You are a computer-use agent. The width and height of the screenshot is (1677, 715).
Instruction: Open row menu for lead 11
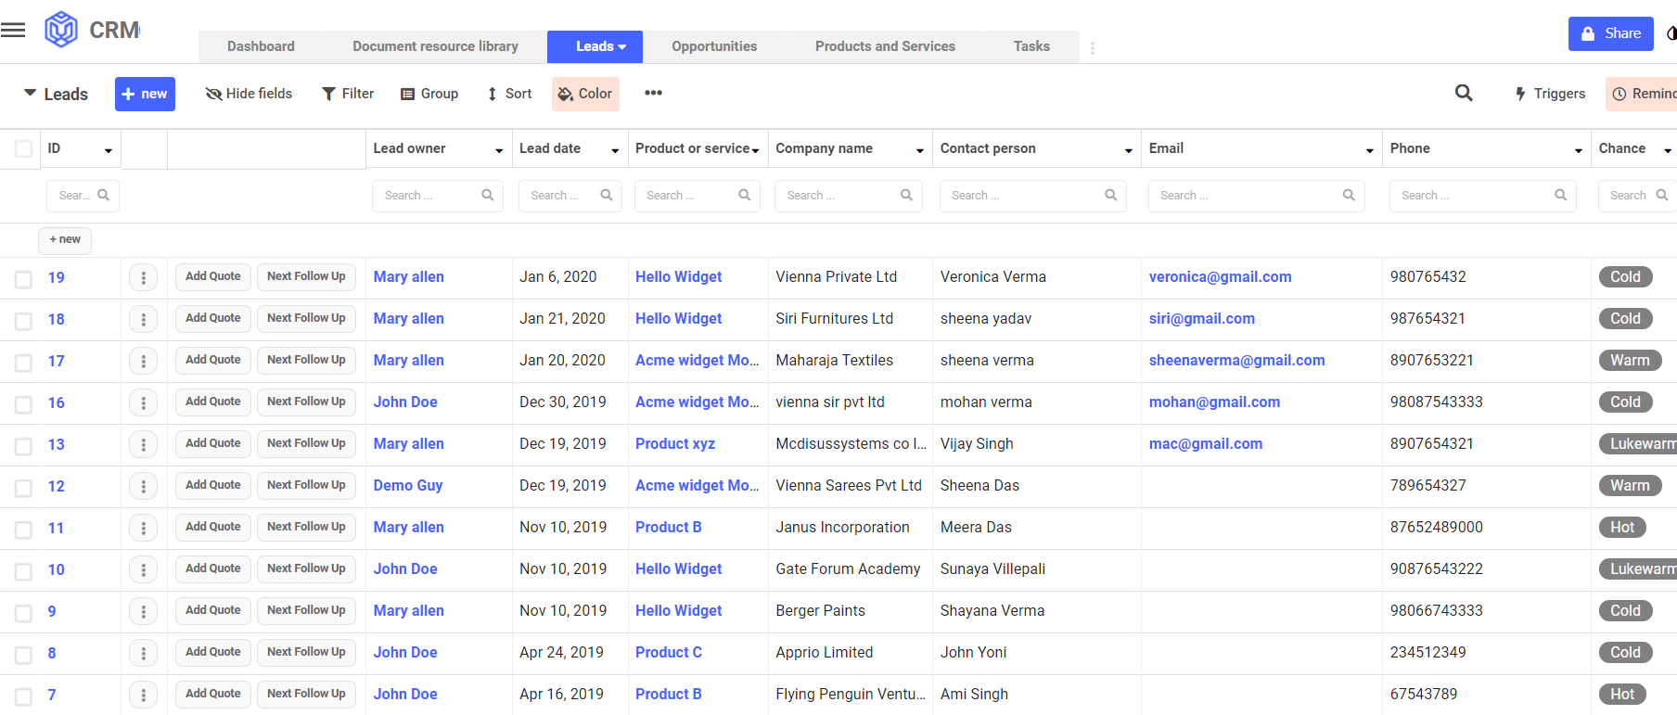click(x=143, y=528)
